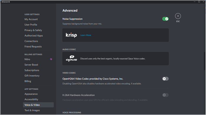Select Voice & Video settings tab
This screenshot has width=206, height=115.
38,105
